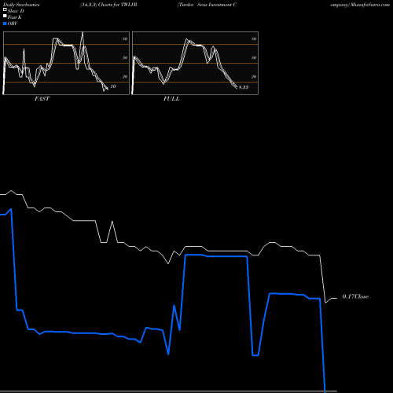The height and width of the screenshot is (393, 393).
Task: Click the 20 level label in FULL chart
Action: point(254,76)
